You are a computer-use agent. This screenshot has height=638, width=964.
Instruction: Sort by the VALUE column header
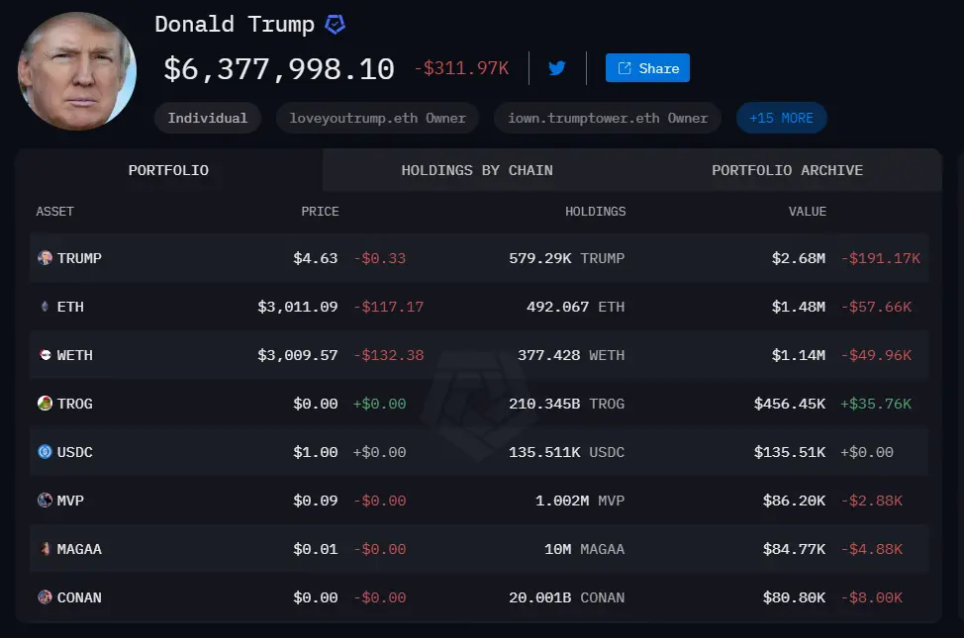click(807, 212)
